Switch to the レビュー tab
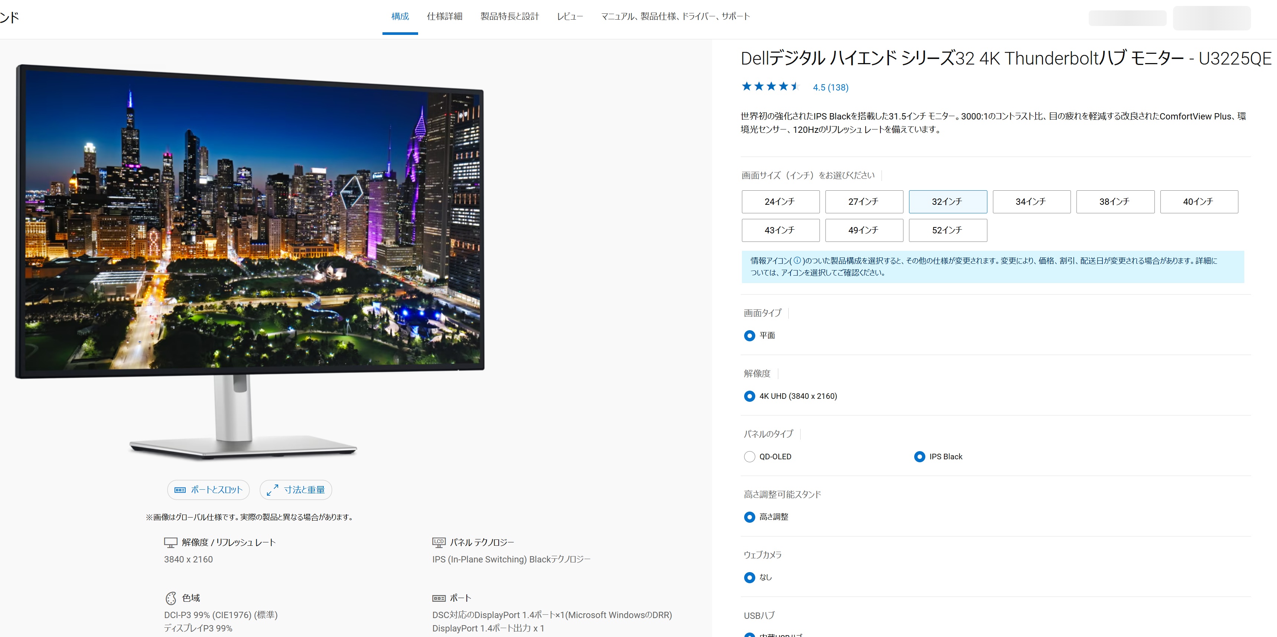Screen dimensions: 1277x637 tap(570, 16)
